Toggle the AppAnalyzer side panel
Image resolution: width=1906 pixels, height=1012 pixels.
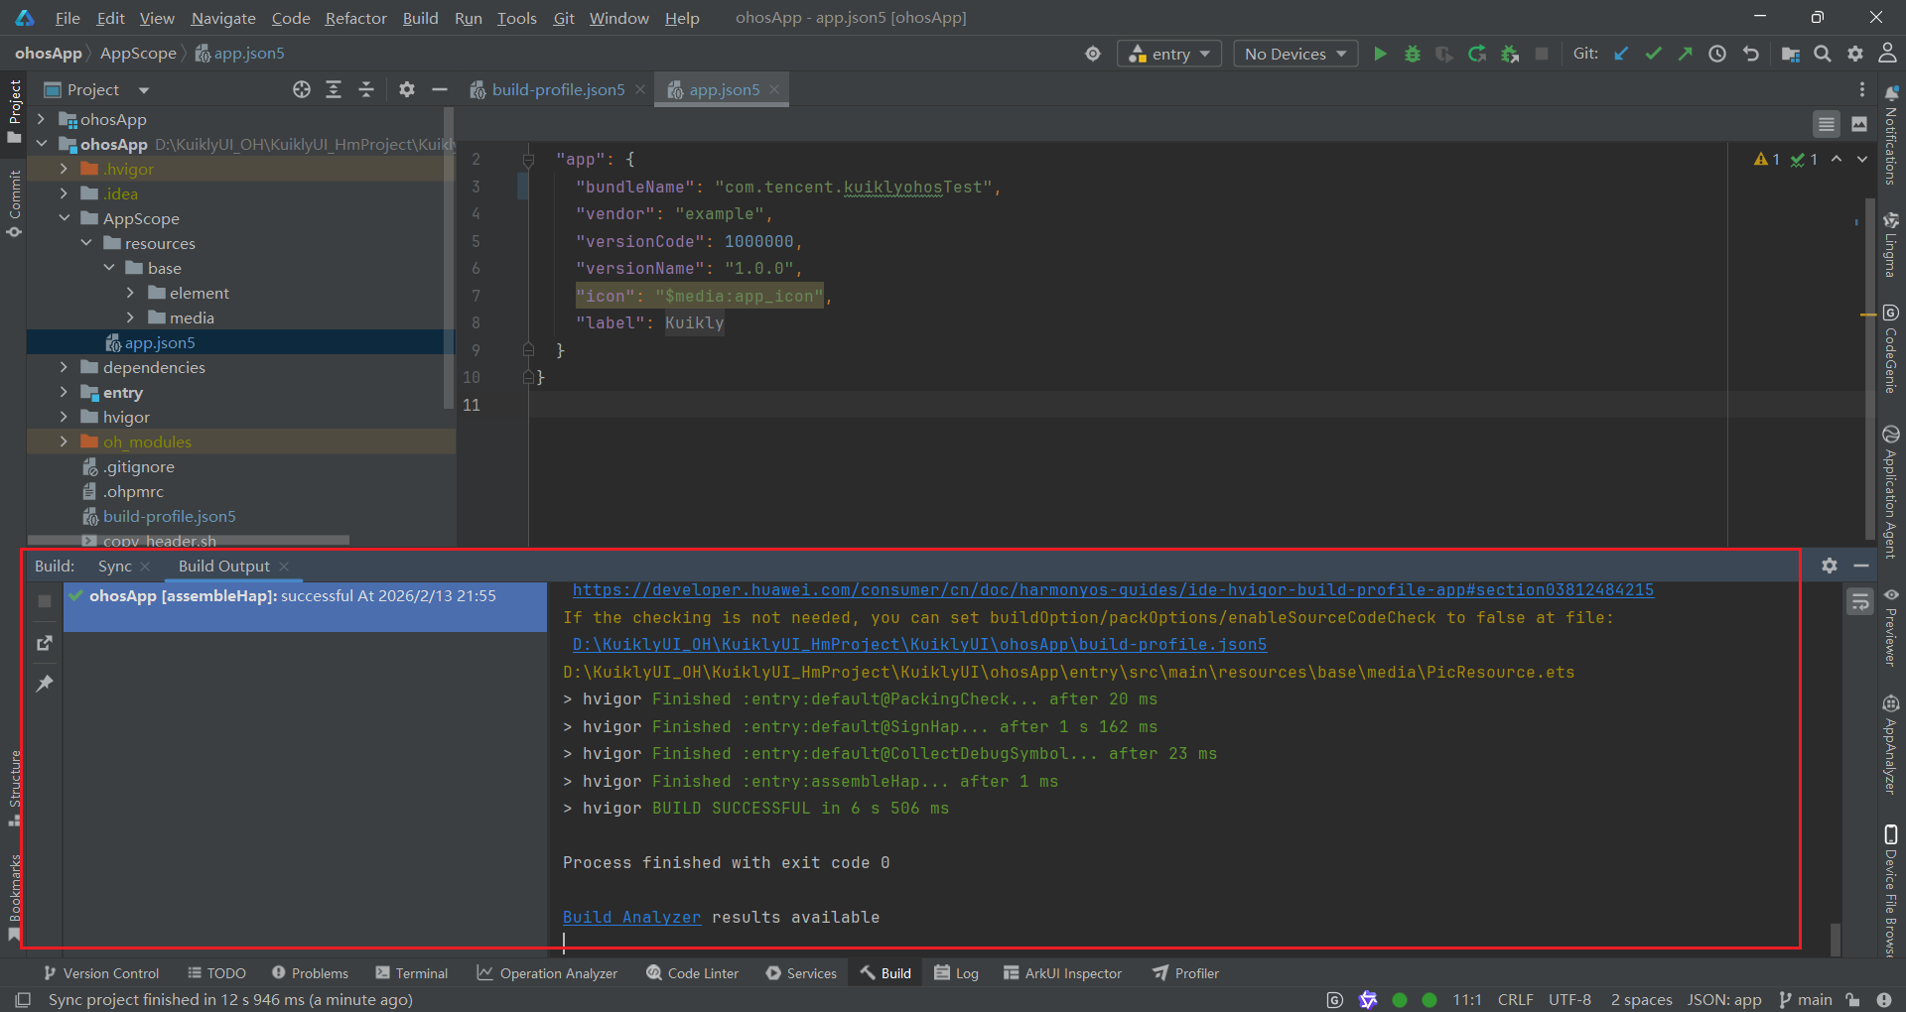click(x=1891, y=744)
